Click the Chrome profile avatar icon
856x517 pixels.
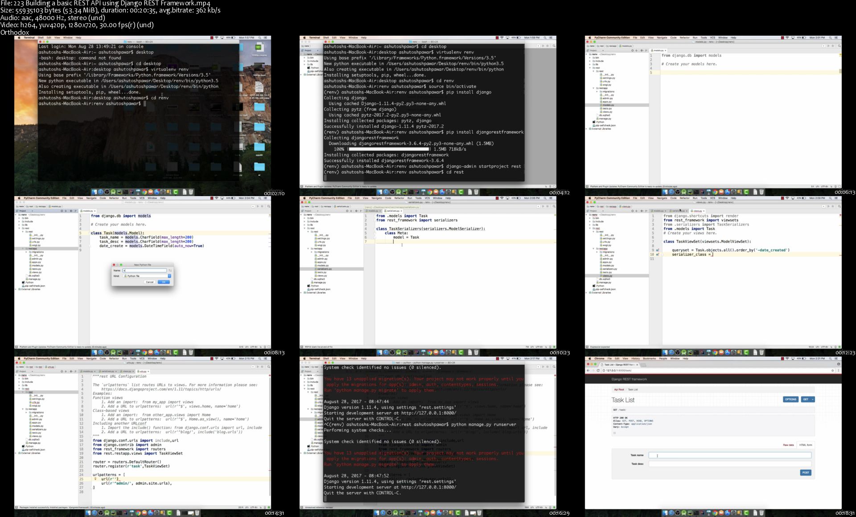coord(839,364)
